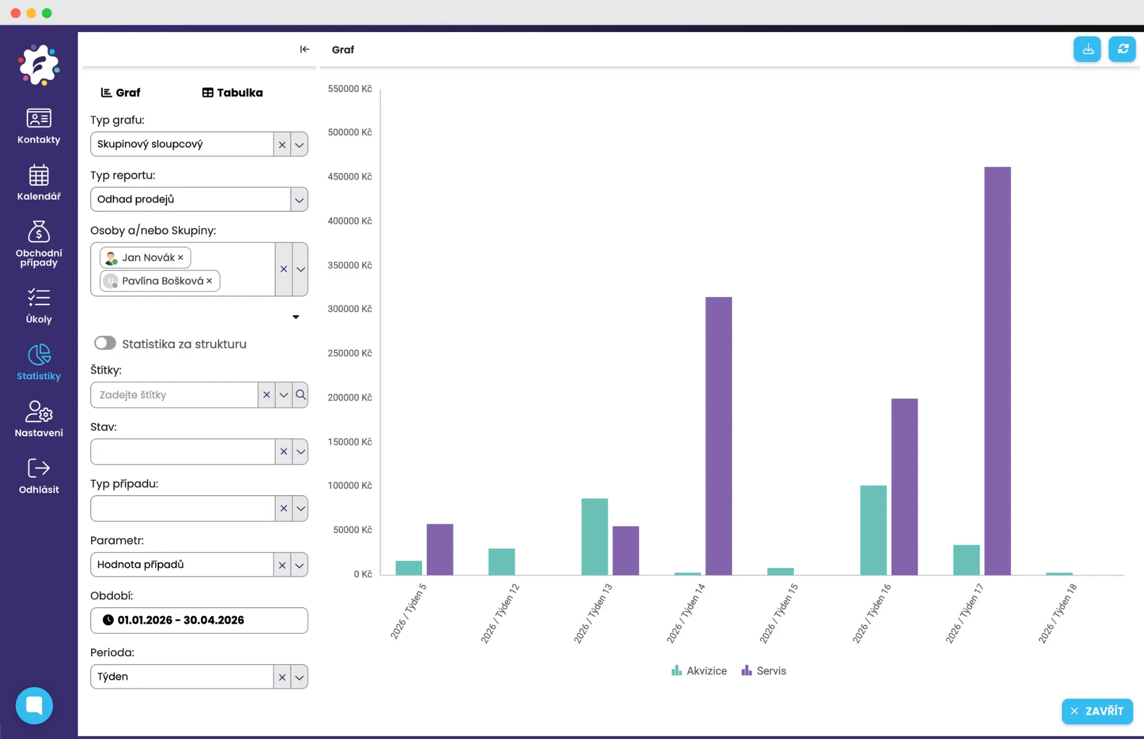
Task: Open the chat bubble widget
Action: pos(34,705)
